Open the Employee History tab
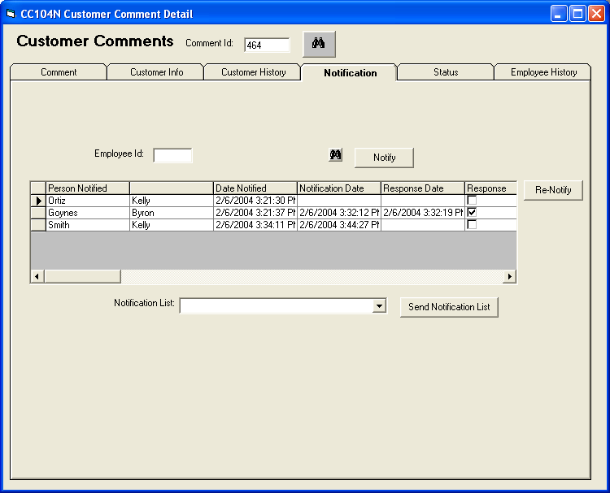610x493 pixels. point(543,72)
